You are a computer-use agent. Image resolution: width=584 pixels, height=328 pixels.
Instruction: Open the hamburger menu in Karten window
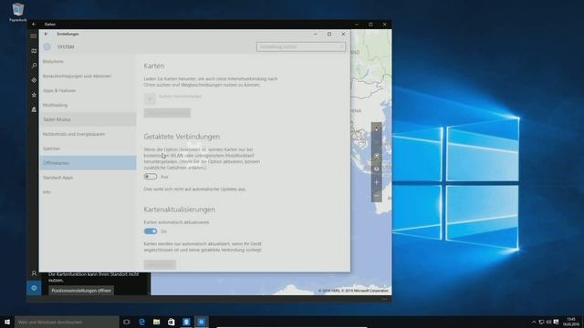[x=34, y=36]
